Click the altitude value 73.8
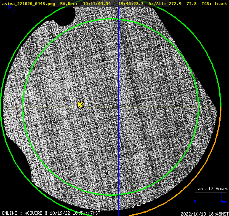Screen dimensions: 229x216 192,3
